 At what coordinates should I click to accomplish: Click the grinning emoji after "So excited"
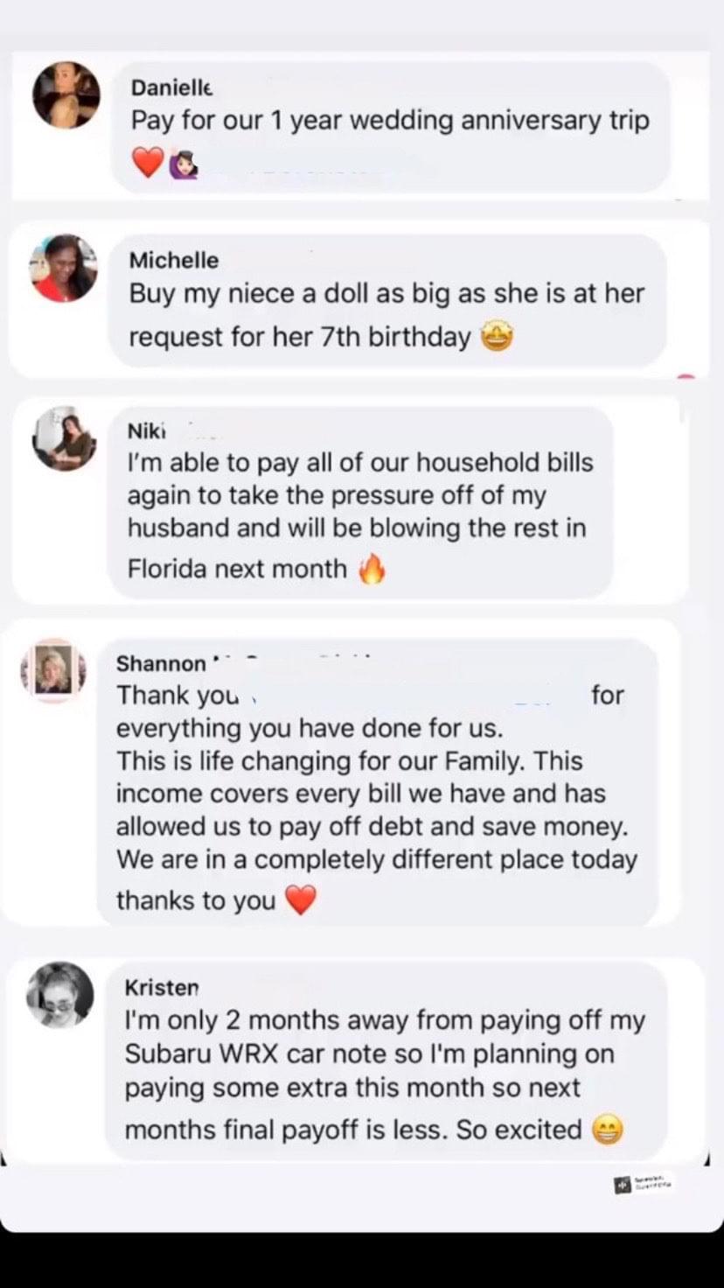pos(607,1130)
